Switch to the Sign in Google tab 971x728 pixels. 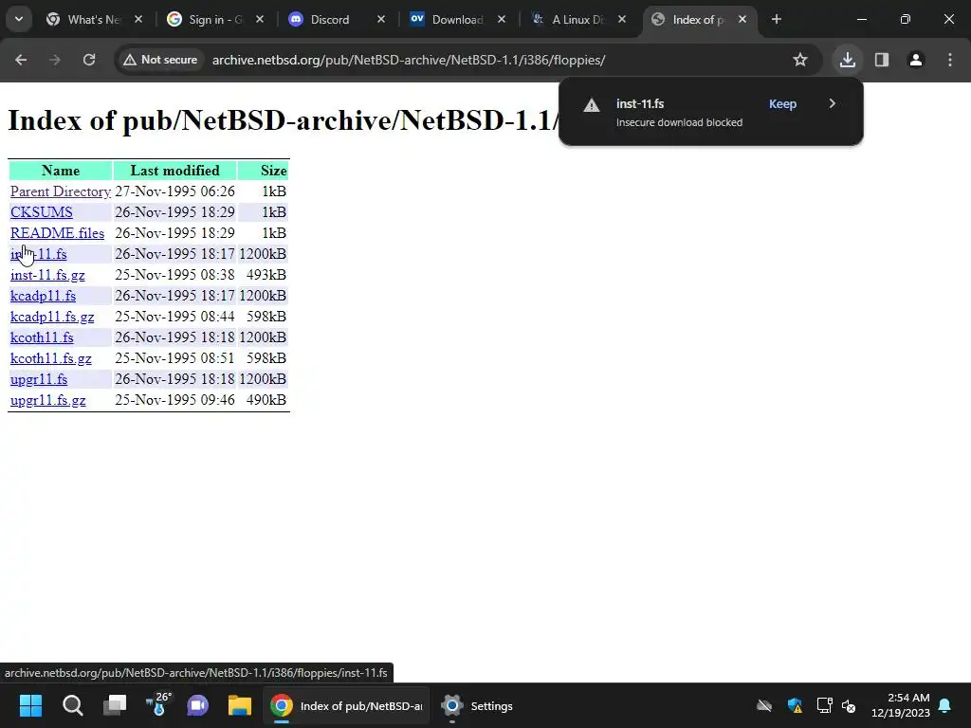[x=214, y=19]
